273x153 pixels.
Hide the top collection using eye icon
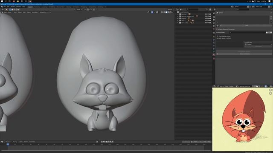point(208,14)
